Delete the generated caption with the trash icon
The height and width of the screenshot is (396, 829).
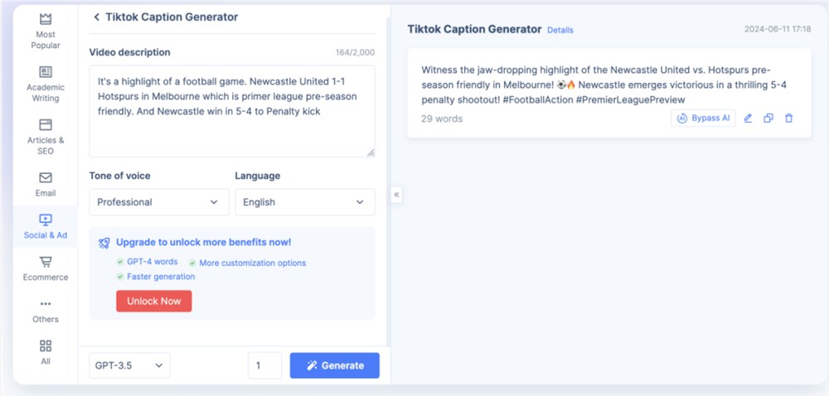(788, 118)
